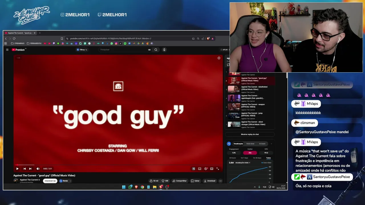The width and height of the screenshot is (365, 205).
Task: Open the Against The Current channel name
Action: (29, 180)
